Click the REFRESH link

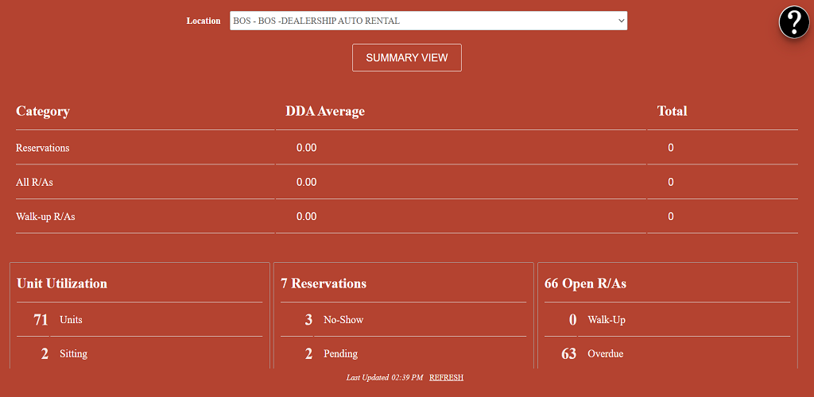[x=446, y=377]
